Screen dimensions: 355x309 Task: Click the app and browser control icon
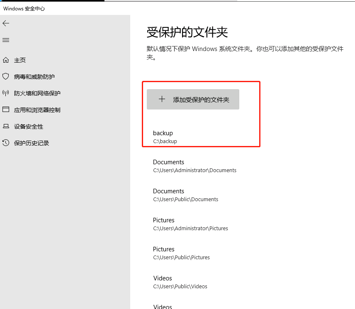coord(6,110)
